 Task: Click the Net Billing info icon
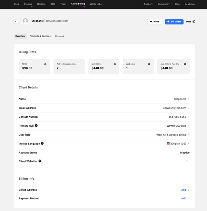(115, 64)
